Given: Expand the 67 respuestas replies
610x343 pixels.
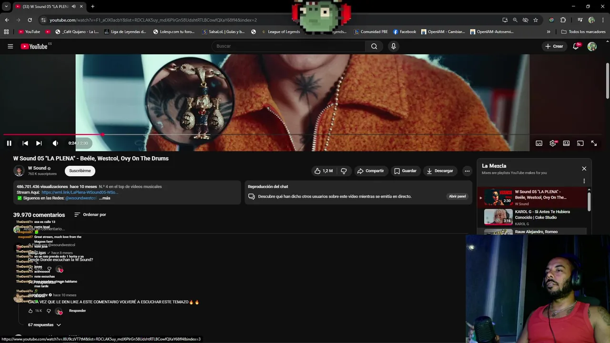Looking at the screenshot, I should [44, 324].
